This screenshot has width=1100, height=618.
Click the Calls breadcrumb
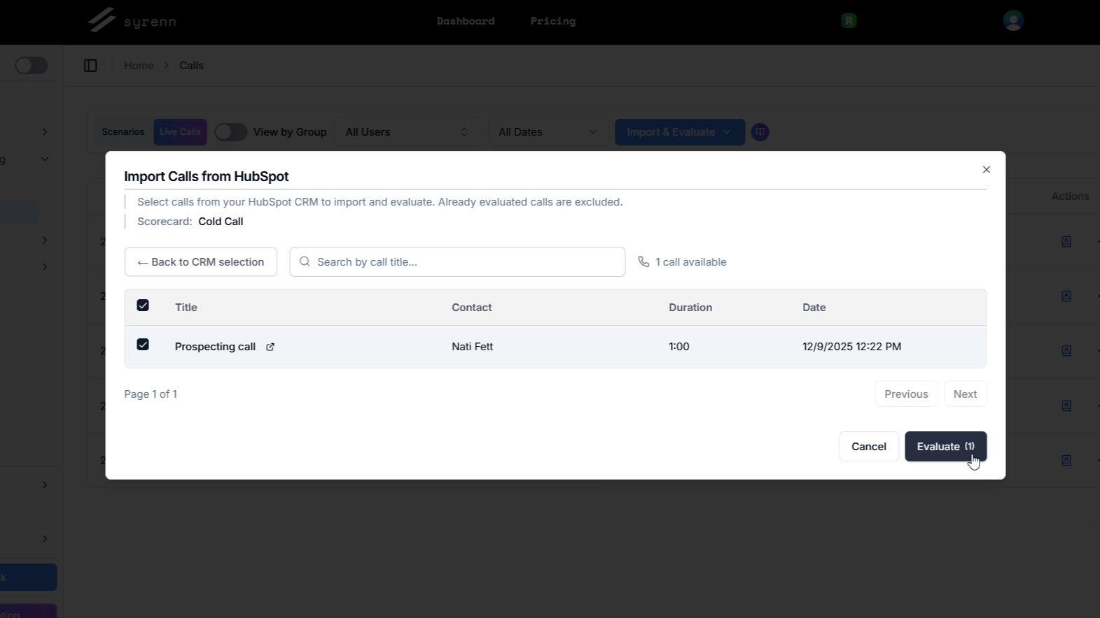point(191,65)
